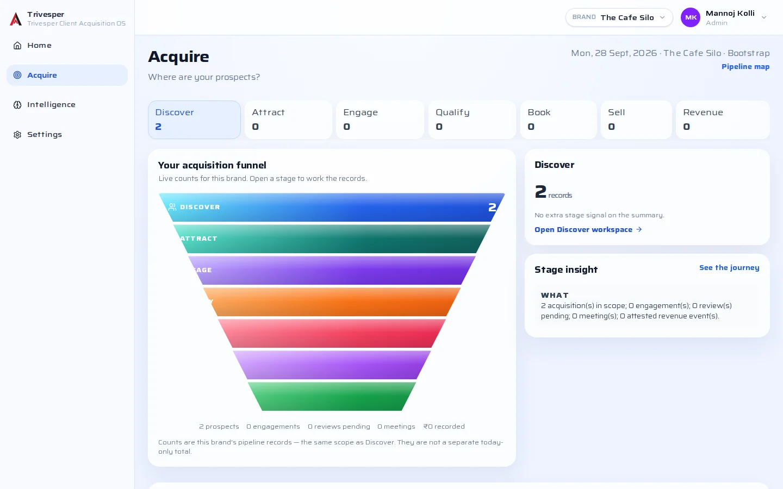
Task: Click the 'Your acquisition funnel' heading
Action: click(x=212, y=165)
